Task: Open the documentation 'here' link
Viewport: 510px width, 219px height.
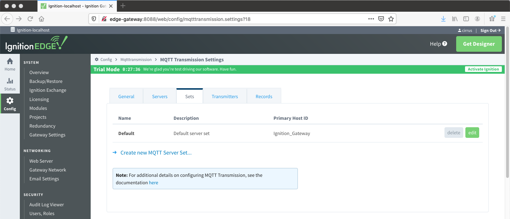Action: point(153,183)
